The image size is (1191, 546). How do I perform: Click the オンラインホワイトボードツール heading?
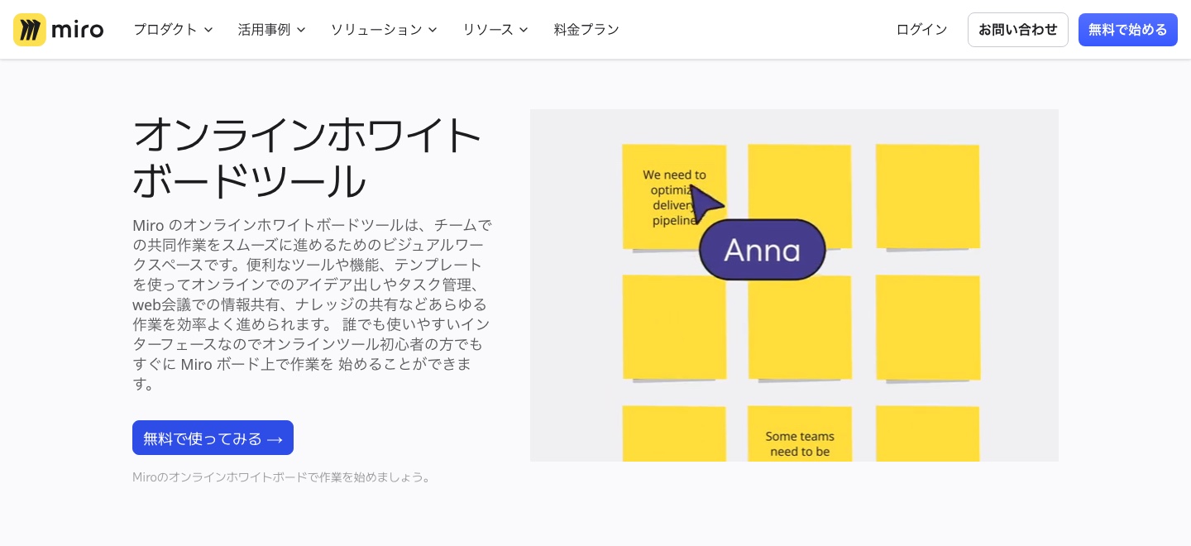coord(308,158)
